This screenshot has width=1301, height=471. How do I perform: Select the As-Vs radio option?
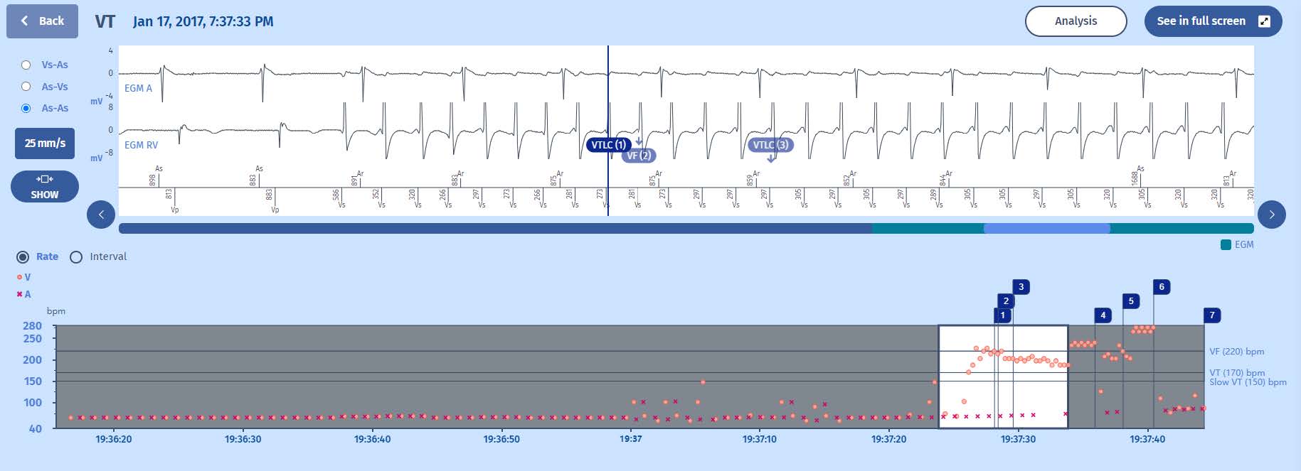26,87
